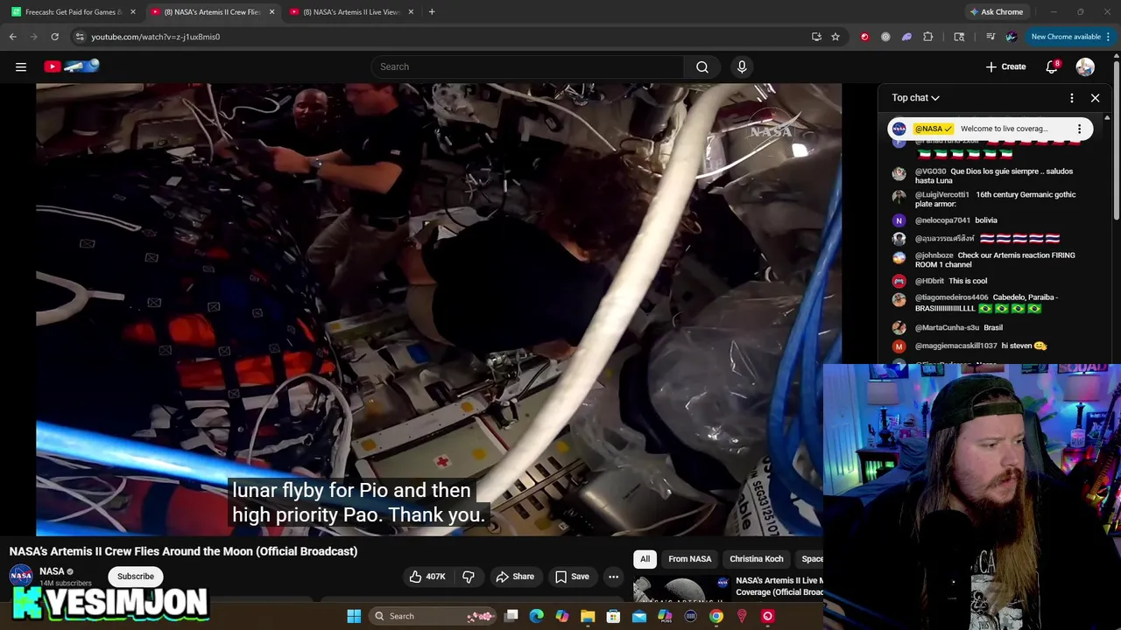Go to the YouTube home logo

(72, 66)
